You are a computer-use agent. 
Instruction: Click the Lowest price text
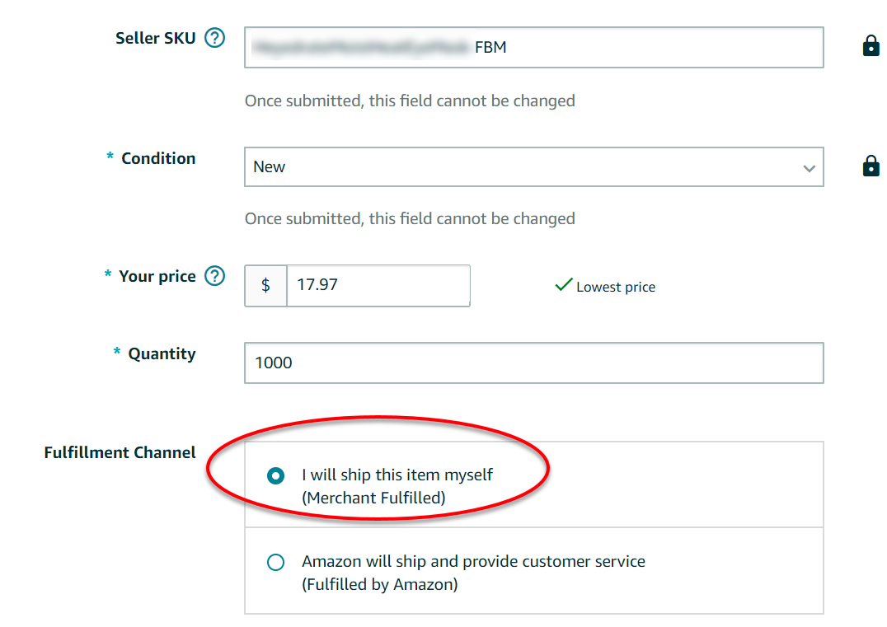pos(616,287)
